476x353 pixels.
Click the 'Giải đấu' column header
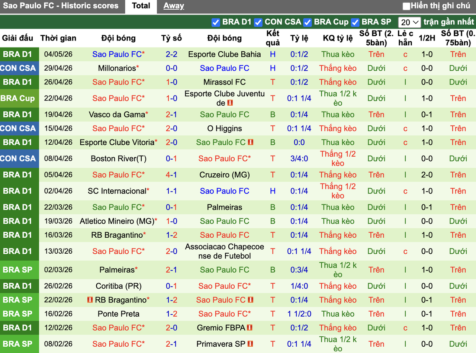(x=18, y=38)
